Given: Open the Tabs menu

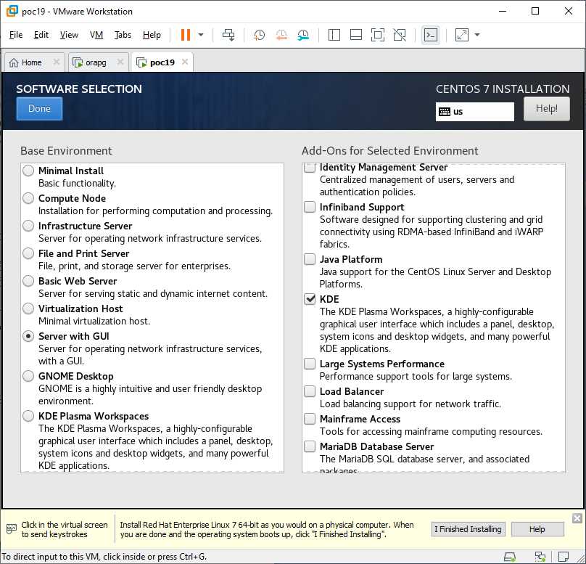Looking at the screenshot, I should (123, 35).
